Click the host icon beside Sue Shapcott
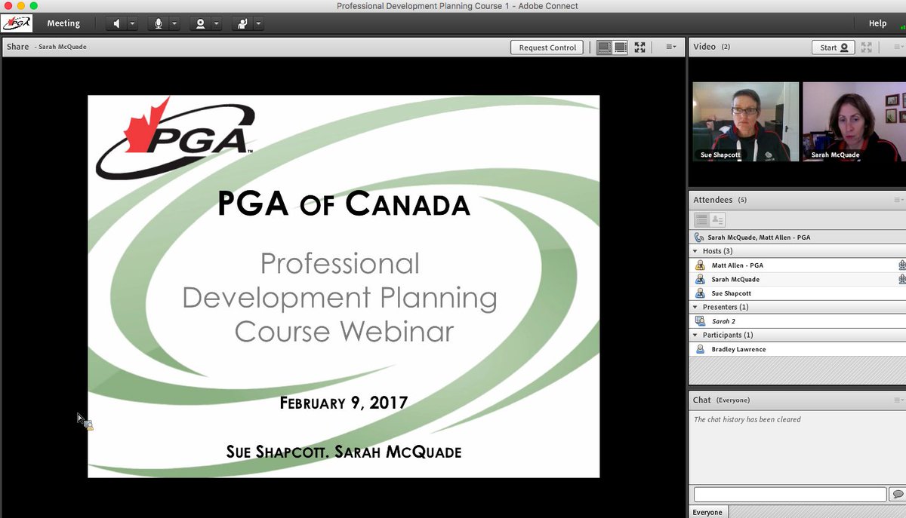This screenshot has width=906, height=518. coord(700,293)
